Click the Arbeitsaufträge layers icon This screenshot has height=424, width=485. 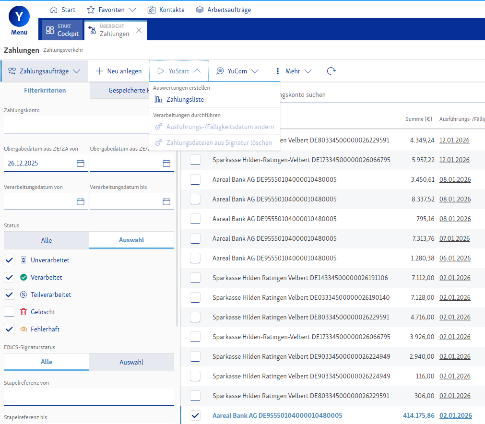pyautogui.click(x=200, y=10)
